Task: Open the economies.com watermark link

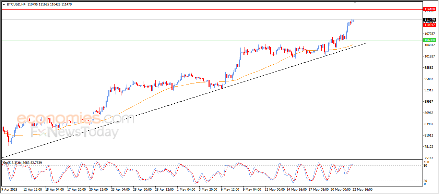Action: pos(75,119)
